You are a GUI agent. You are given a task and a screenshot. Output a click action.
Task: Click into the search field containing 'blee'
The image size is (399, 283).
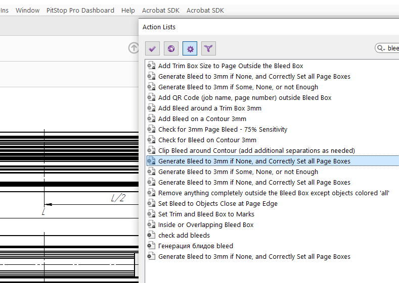click(x=393, y=48)
